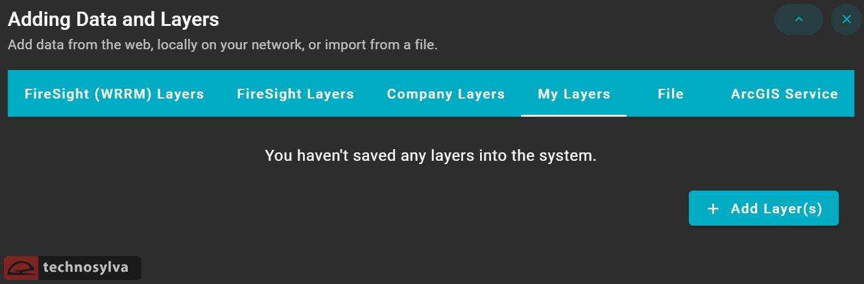Switch to the ArcGIS Service tab
Image resolution: width=864 pixels, height=284 pixels.
(x=784, y=94)
